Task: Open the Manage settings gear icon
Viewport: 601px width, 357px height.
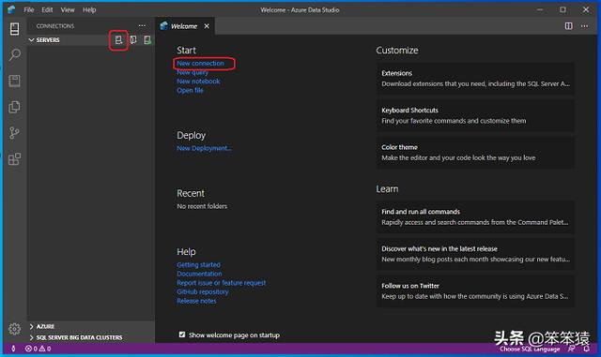Action: [x=15, y=328]
